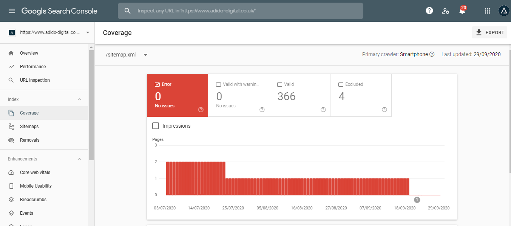Check the Valid checkbox
The image size is (511, 226).
pos(279,84)
